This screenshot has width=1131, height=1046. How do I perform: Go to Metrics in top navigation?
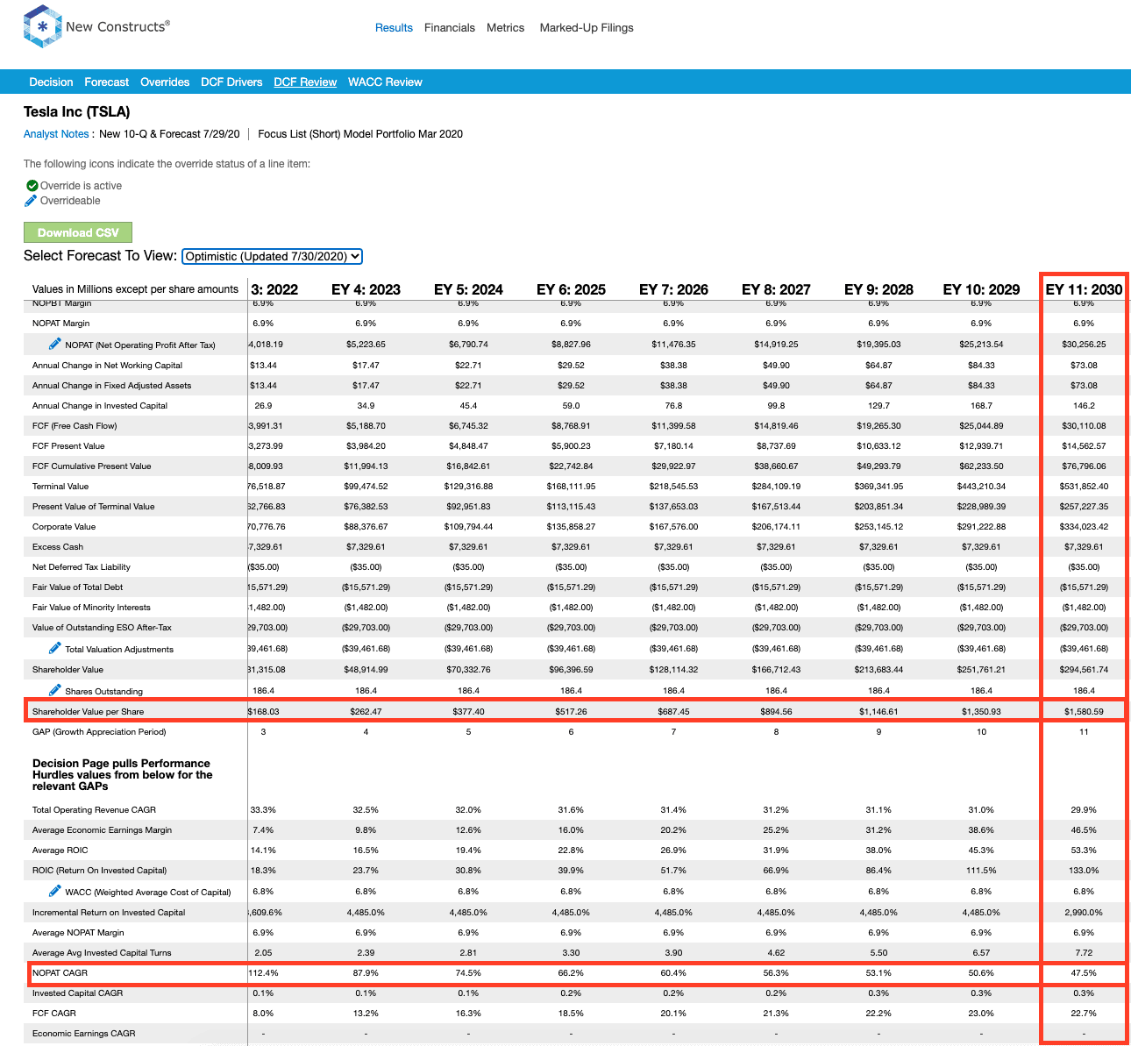[506, 28]
